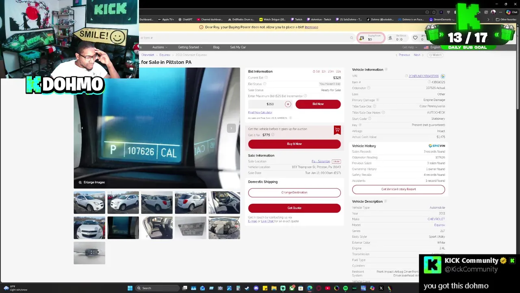Screen dimensions: 520x293
Task: Go to the Previous vehicle listing
Action: 403,55
